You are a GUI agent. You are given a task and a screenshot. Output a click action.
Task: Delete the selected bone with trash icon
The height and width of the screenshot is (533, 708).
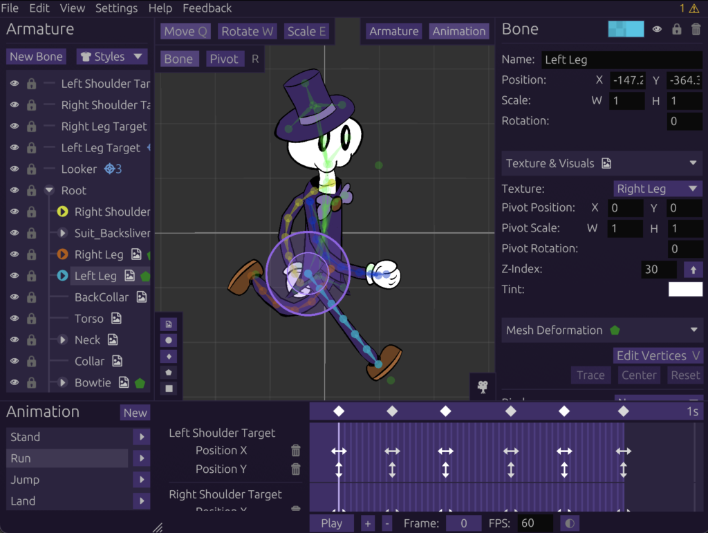click(x=696, y=29)
